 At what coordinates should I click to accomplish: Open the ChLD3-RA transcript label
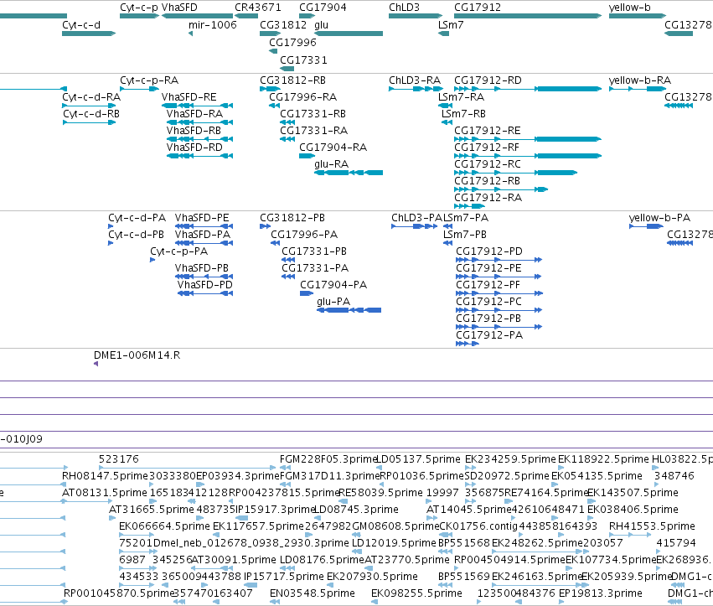point(415,80)
